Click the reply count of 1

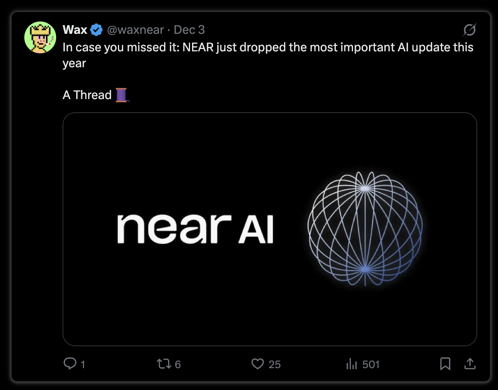point(83,364)
